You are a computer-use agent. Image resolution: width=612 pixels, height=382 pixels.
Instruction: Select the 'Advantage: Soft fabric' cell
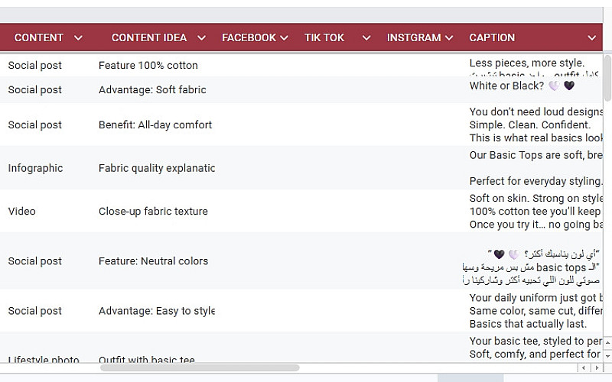[152, 89]
